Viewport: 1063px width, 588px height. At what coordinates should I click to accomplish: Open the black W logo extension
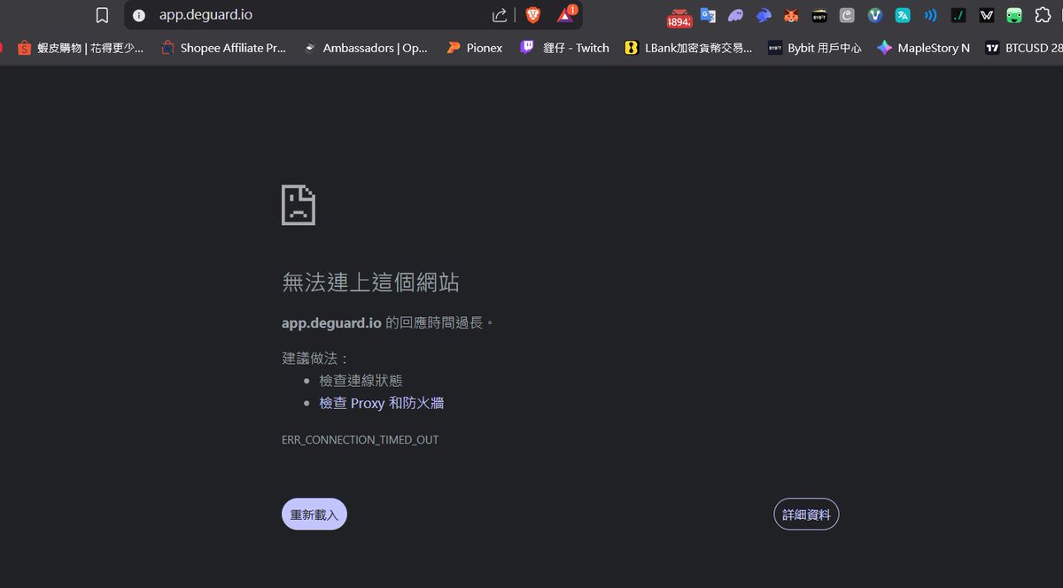point(987,15)
